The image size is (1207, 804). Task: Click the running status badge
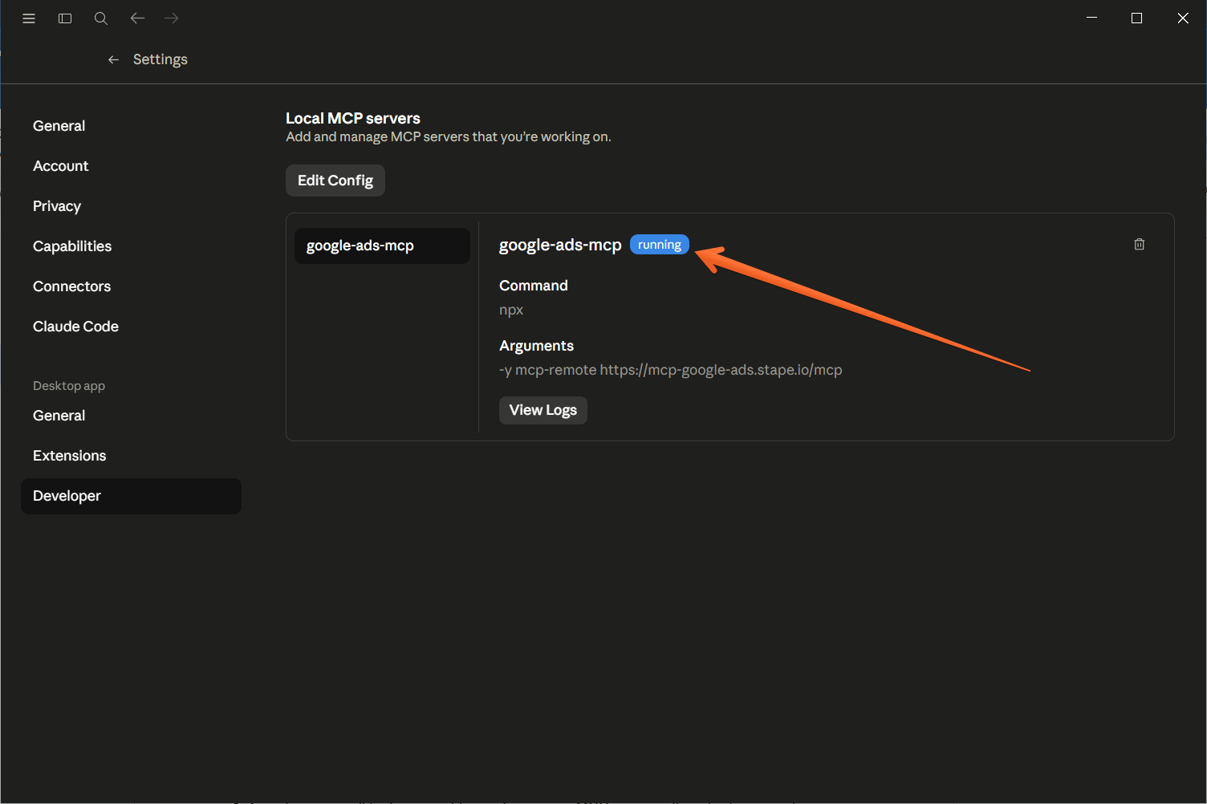(x=660, y=245)
